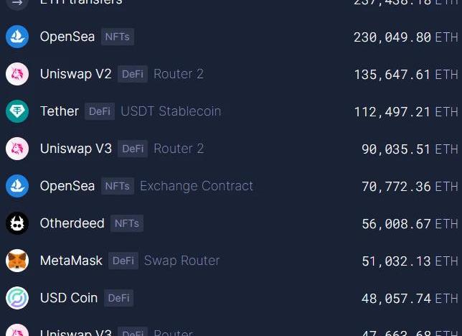
Task: Click the USD Coin logo icon
Action: [17, 298]
